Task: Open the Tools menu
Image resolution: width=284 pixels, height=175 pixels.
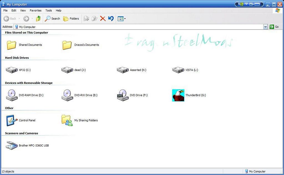Action: click(x=49, y=11)
